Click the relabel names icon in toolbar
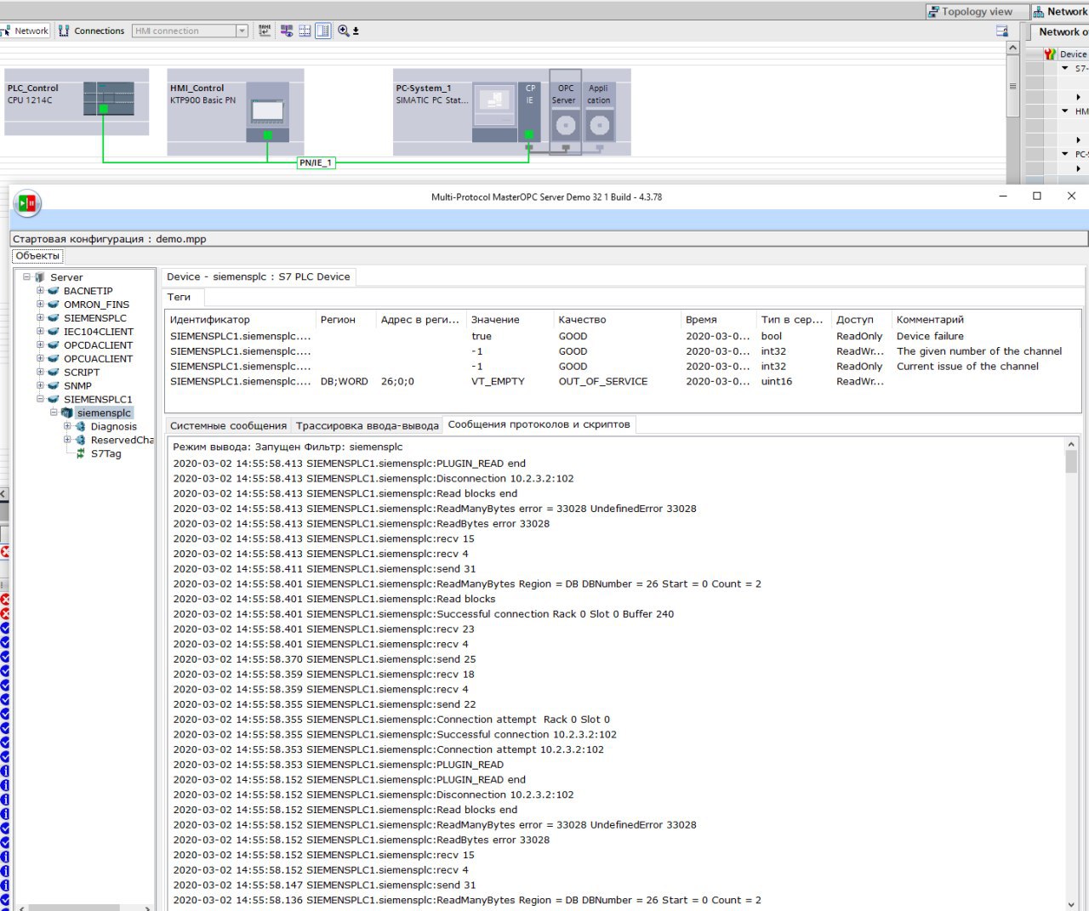Screen dimensions: 1089x911 265,31
